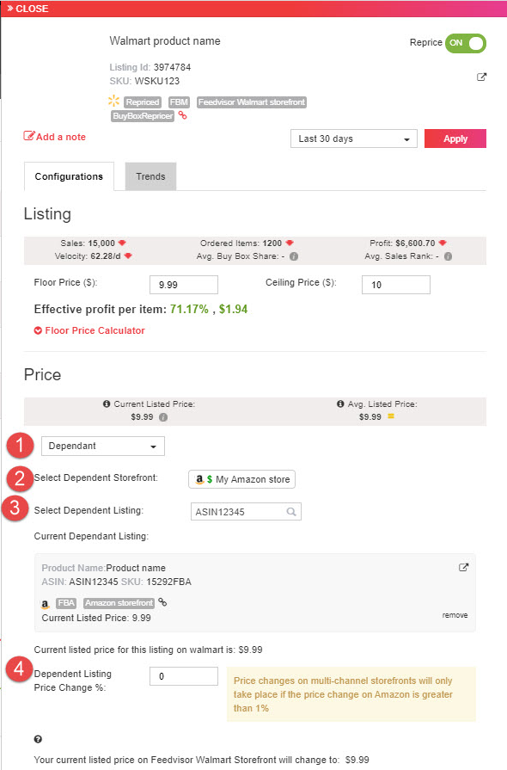
Task: Click the search magnifier in Dependent Listing field
Action: pyautogui.click(x=291, y=512)
